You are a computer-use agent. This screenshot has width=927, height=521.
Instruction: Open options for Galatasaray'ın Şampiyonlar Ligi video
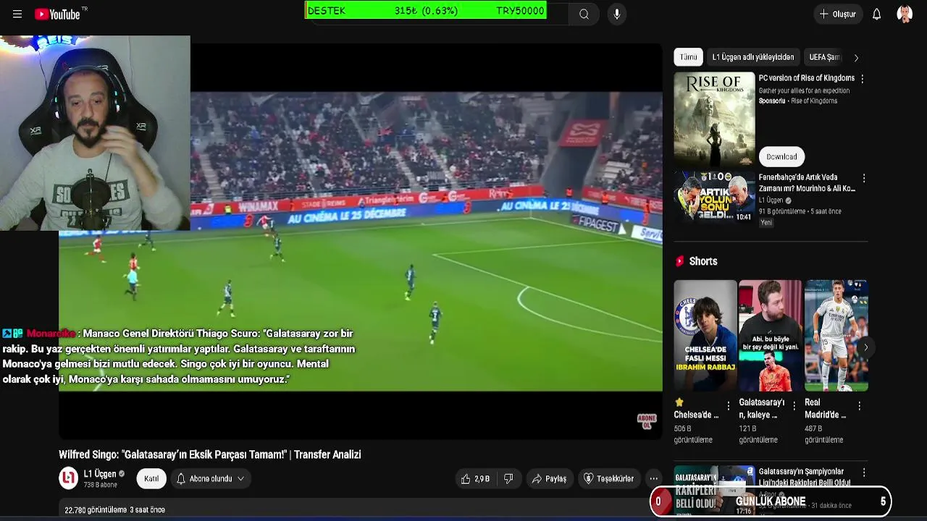click(x=863, y=473)
